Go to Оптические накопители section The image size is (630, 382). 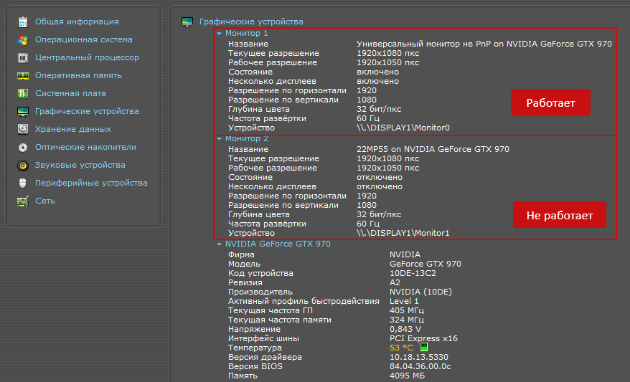point(85,147)
